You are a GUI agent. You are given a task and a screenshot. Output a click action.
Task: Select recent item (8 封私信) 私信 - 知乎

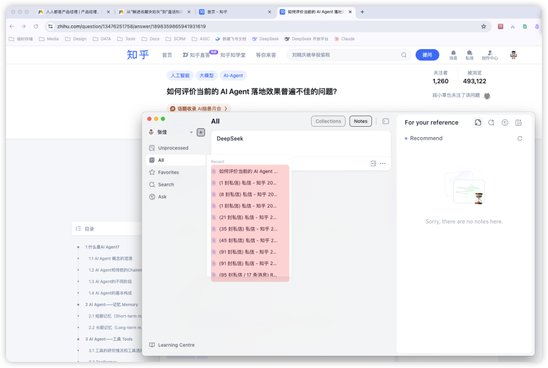(x=250, y=195)
